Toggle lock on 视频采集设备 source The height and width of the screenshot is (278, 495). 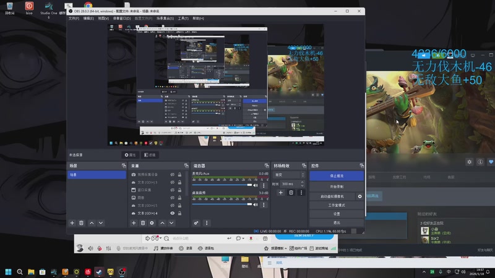click(179, 175)
